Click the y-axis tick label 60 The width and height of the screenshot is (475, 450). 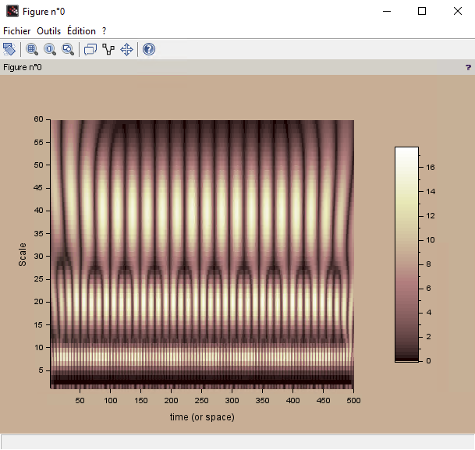(x=38, y=119)
